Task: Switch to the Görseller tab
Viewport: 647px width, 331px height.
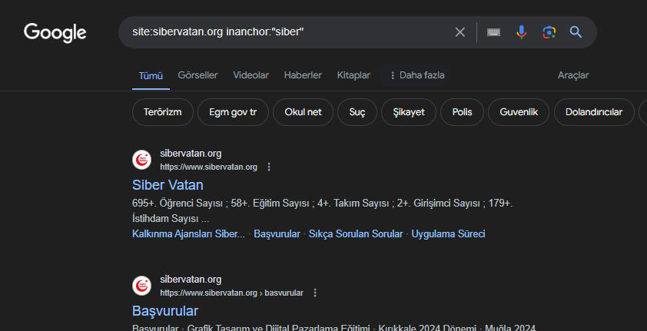Action: (x=197, y=75)
